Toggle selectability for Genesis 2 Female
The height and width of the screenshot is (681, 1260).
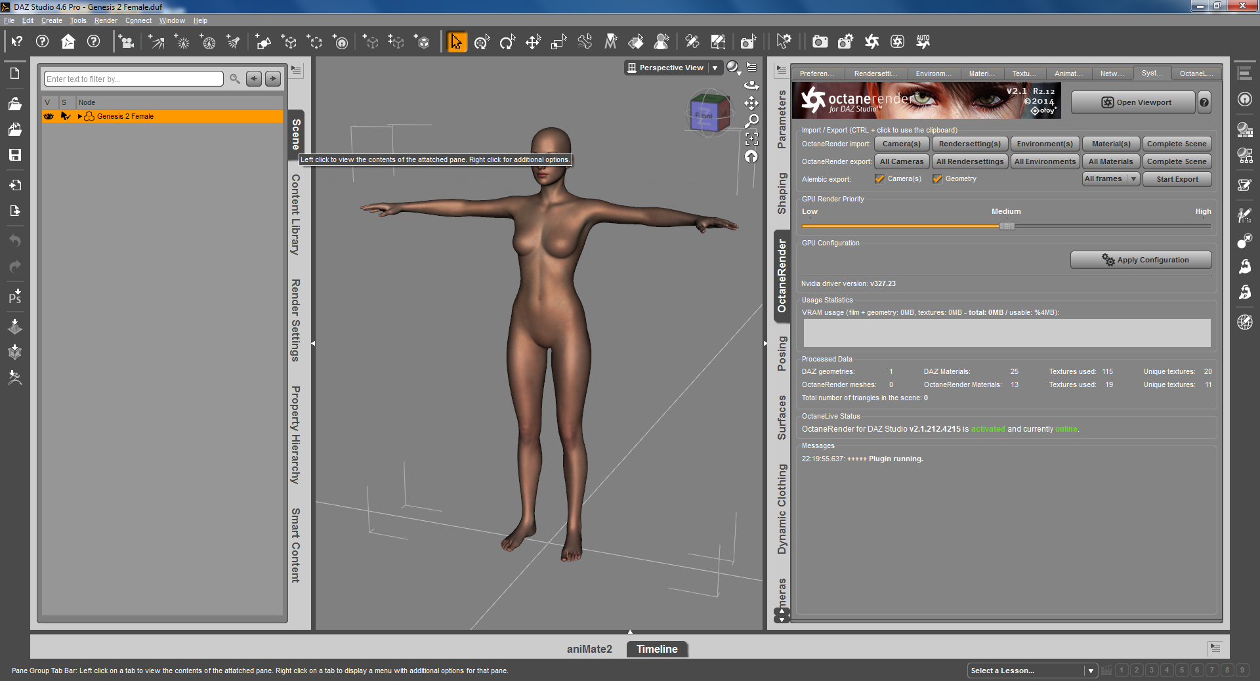(65, 116)
